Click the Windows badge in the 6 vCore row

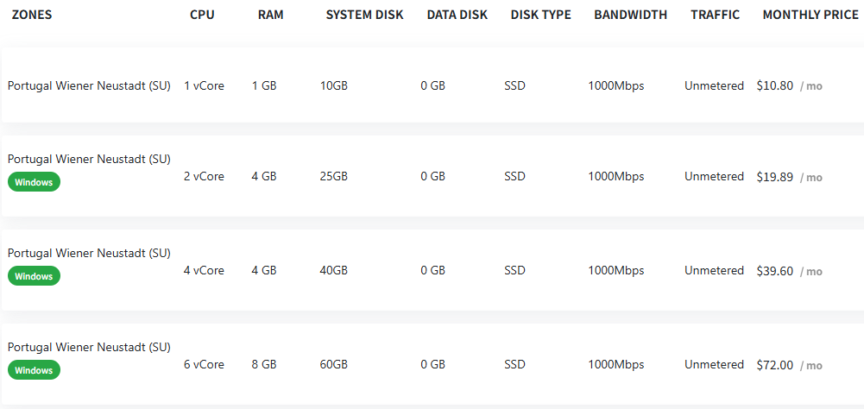[x=35, y=370]
